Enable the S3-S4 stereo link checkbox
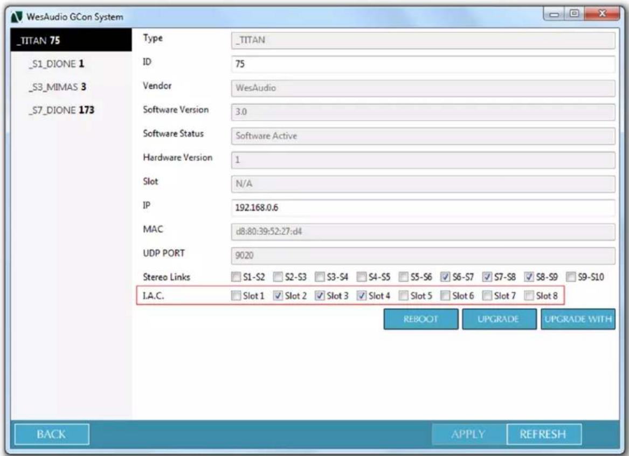The image size is (629, 456). click(x=320, y=277)
